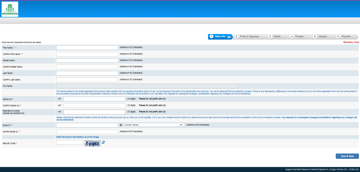
Task: Switch to the Details step
Action: tap(277, 36)
